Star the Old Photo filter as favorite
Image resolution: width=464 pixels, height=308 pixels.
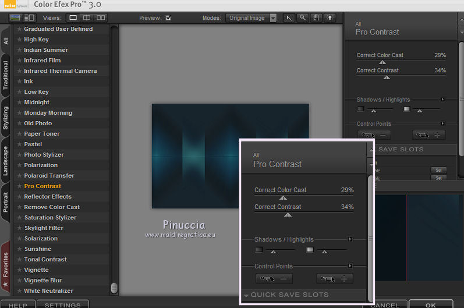click(x=19, y=123)
